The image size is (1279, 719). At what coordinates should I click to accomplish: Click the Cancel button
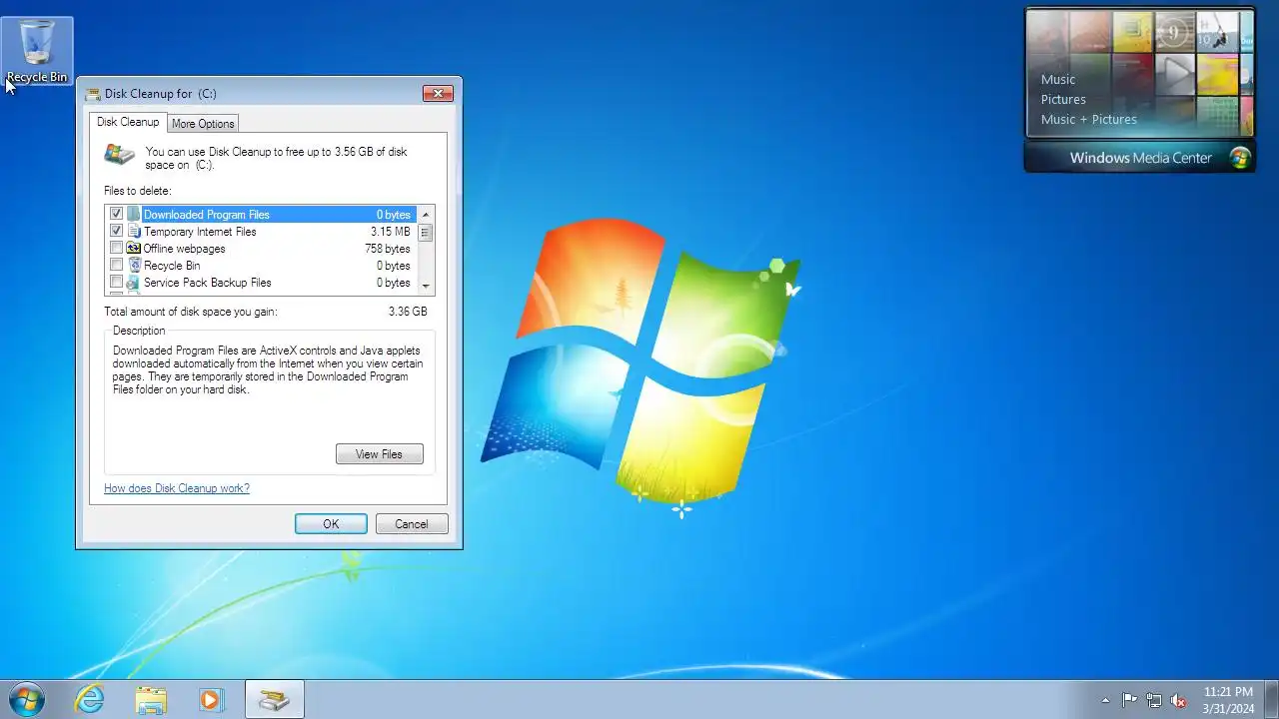412,524
